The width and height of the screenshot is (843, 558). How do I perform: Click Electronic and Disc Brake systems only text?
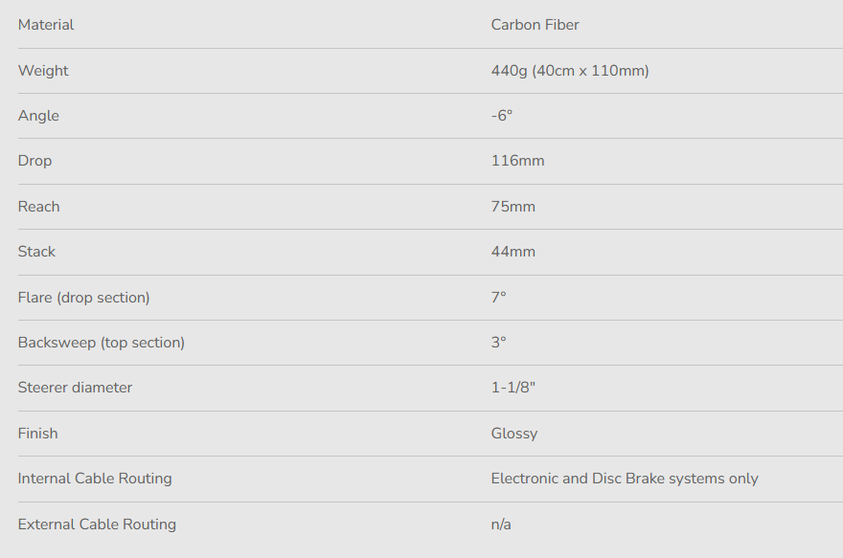pyautogui.click(x=624, y=479)
